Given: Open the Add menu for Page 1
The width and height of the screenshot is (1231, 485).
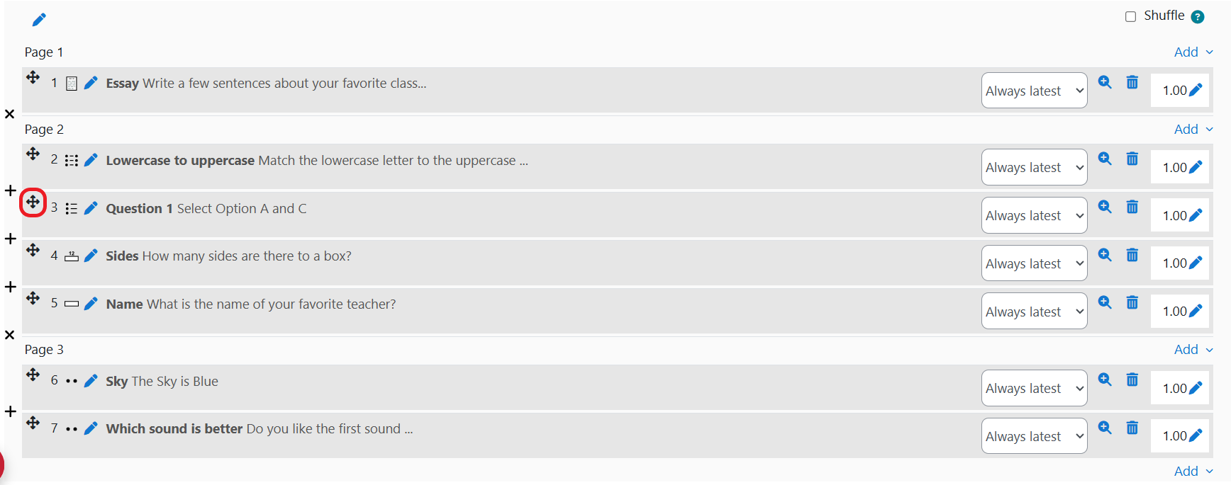Looking at the screenshot, I should (x=1193, y=52).
